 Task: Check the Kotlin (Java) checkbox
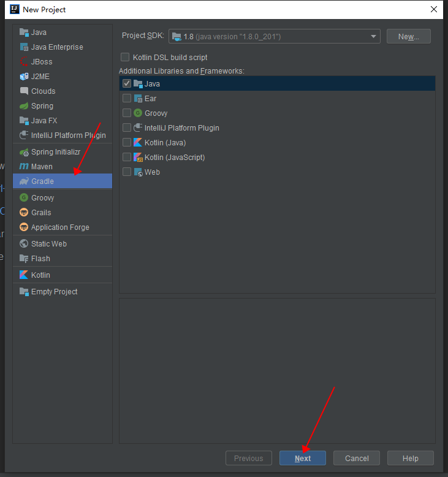point(127,142)
